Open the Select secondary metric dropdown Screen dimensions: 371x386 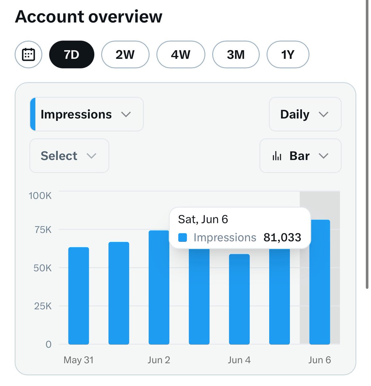69,156
